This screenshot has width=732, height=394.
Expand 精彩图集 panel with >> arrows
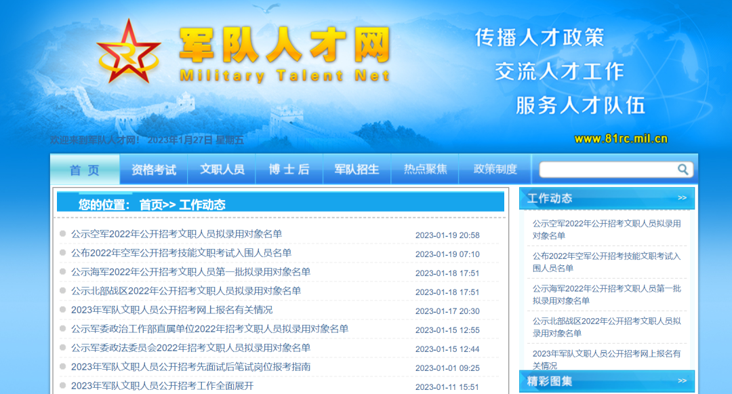coord(682,381)
